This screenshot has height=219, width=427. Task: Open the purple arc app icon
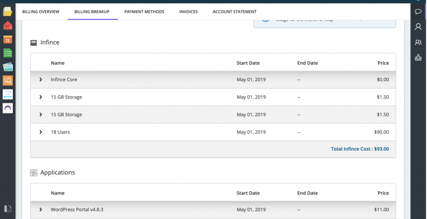coord(8,108)
